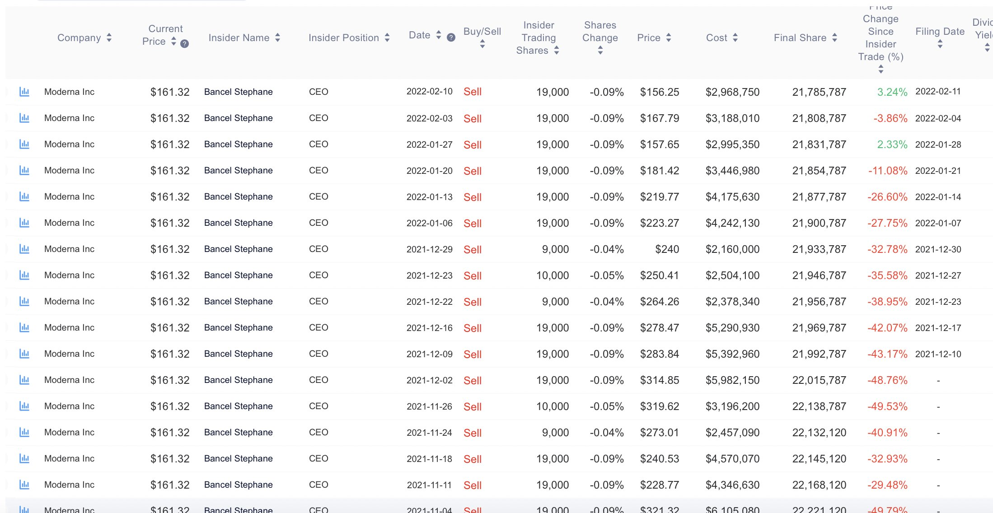
Task: Open chart icon for 2022-02-10 trade row
Action: [24, 92]
